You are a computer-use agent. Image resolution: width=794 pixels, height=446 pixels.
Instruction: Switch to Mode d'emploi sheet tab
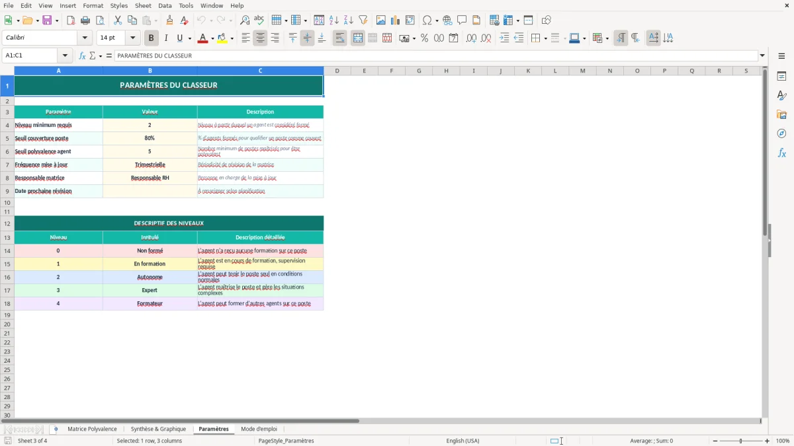click(259, 429)
